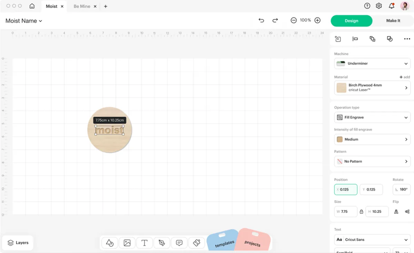Click the 7.75cm x 10.25cm size tooltip
Screen dimensions: 414x253
[x=110, y=120]
